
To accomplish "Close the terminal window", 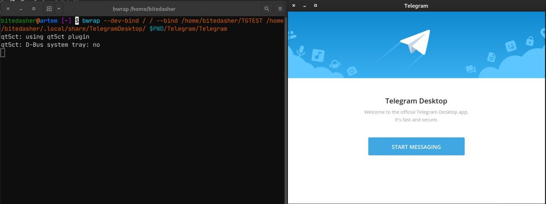I will point(8,9).
